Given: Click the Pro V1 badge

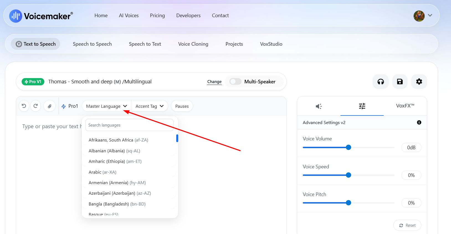Looking at the screenshot, I should [x=33, y=82].
